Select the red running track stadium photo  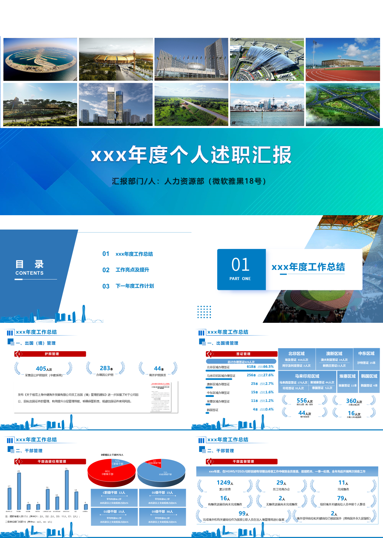point(343,59)
